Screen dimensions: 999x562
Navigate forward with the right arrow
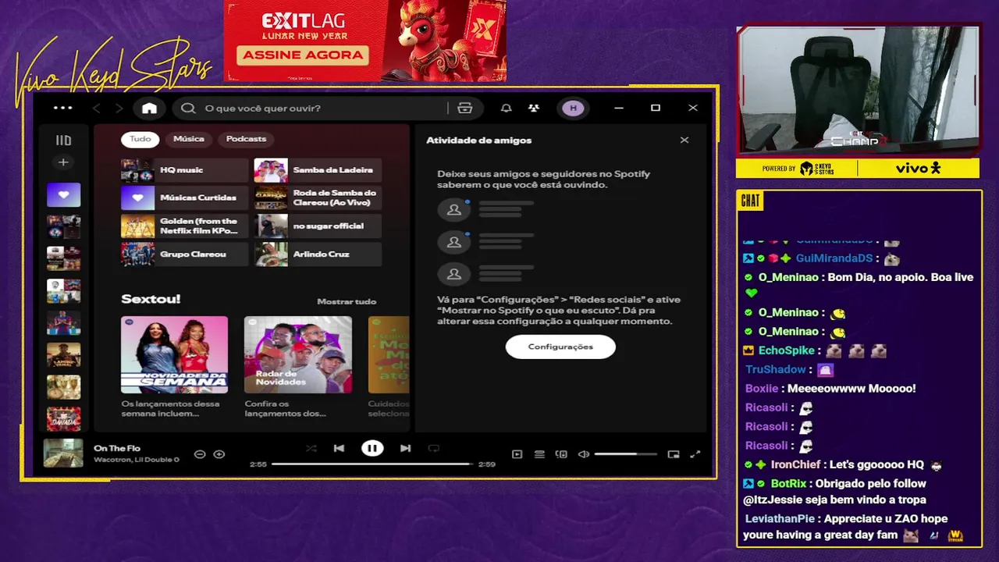(119, 108)
